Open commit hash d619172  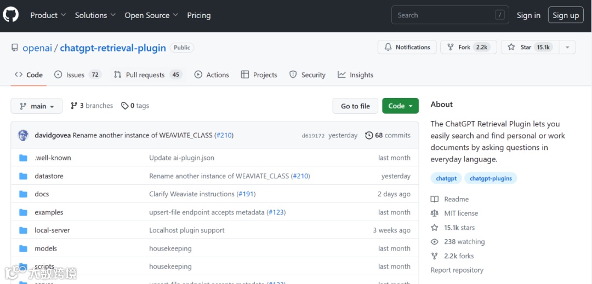coord(313,136)
